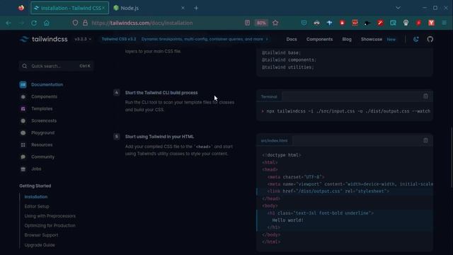Click the Components sidebar icon

tap(23, 96)
